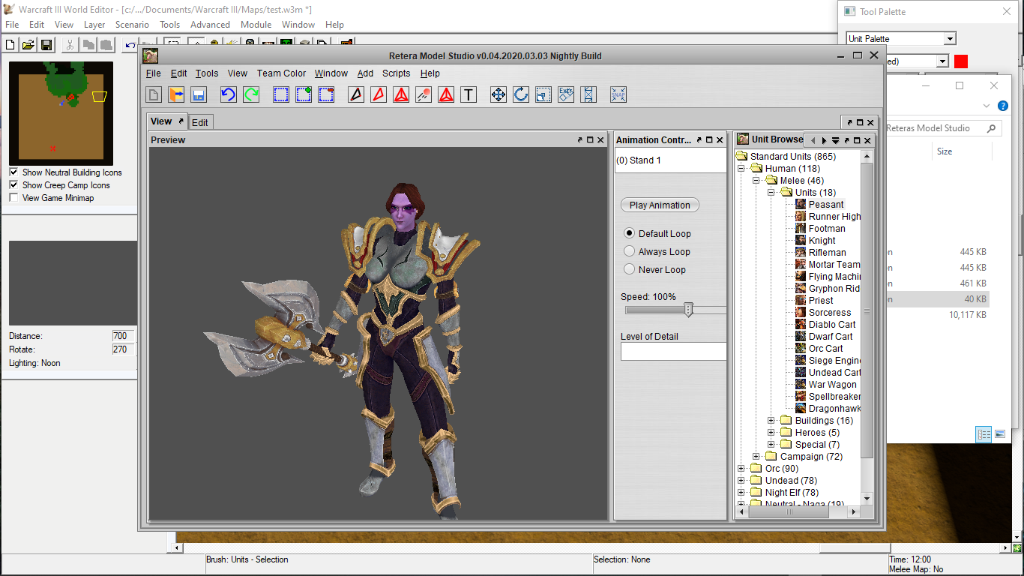
Task: Open the Team Color menu
Action: tap(281, 73)
